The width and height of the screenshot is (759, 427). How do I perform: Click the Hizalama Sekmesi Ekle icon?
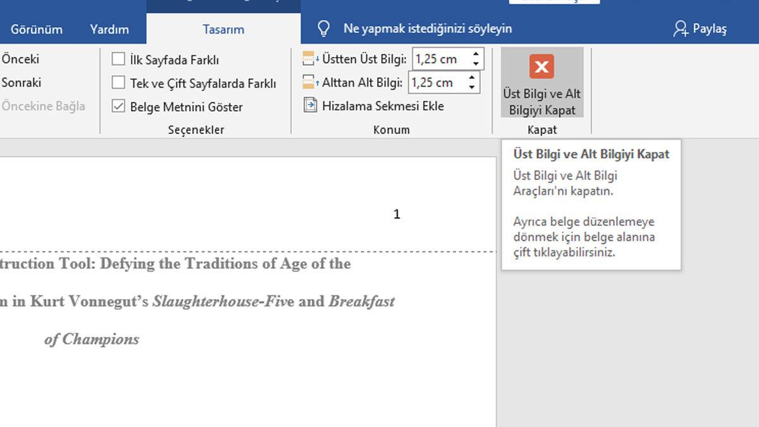(x=310, y=106)
